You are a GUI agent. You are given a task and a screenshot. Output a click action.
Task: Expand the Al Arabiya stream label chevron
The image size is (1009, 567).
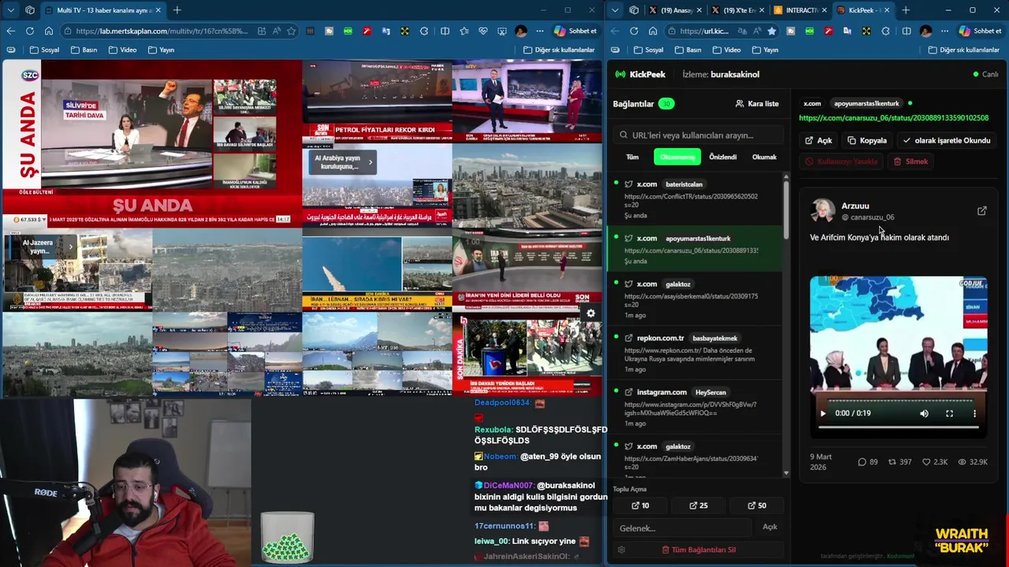(x=370, y=162)
